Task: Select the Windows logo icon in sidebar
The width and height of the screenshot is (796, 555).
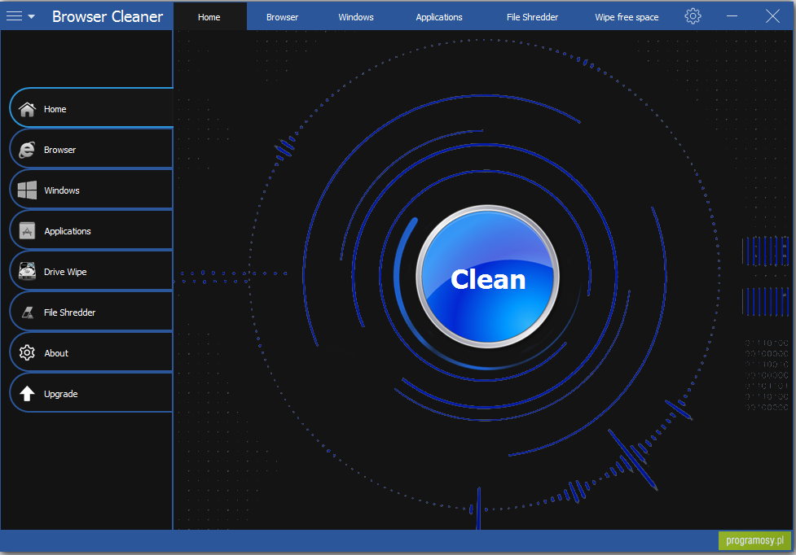Action: 28,189
